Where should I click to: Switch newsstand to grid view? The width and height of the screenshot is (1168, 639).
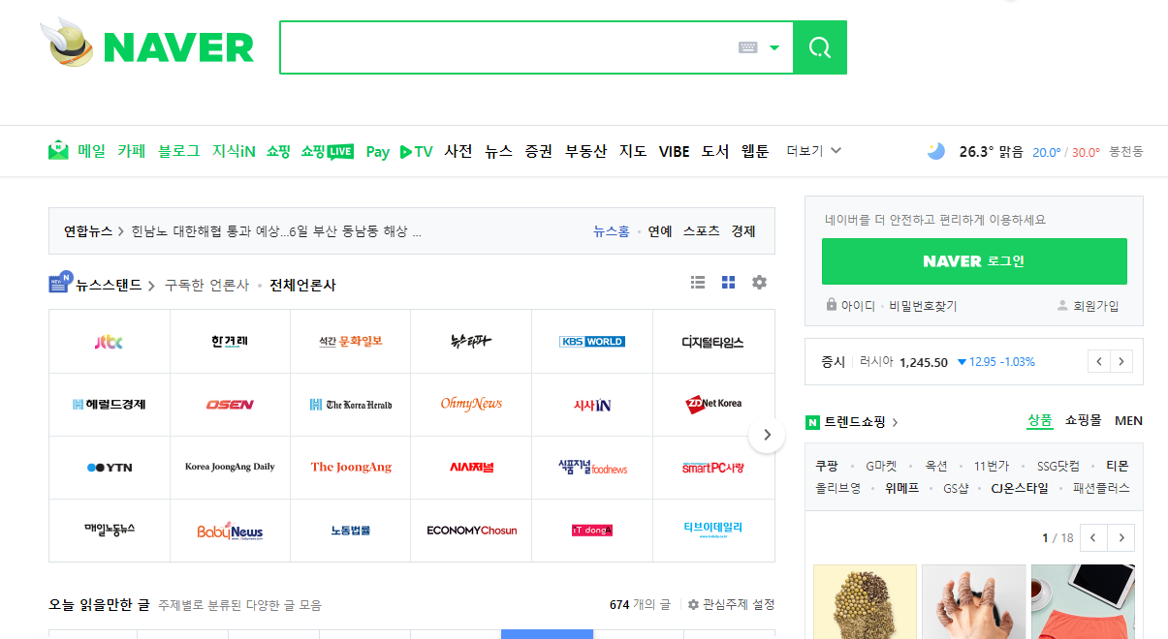click(729, 282)
